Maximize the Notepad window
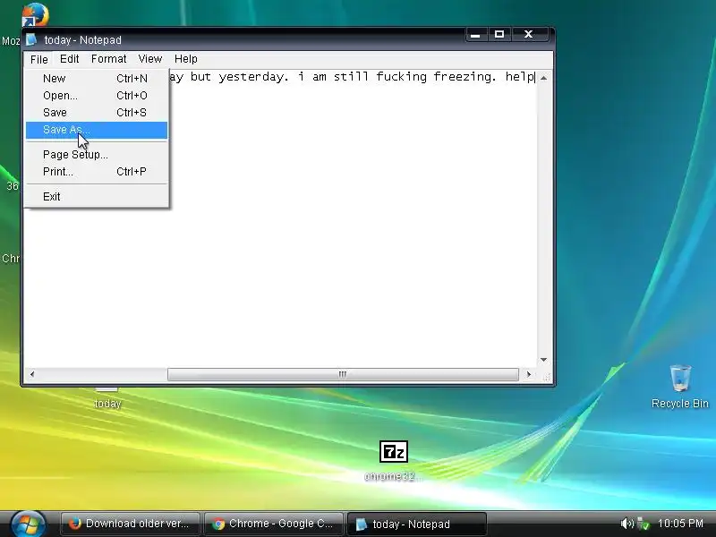The width and height of the screenshot is (716, 537). [499, 34]
